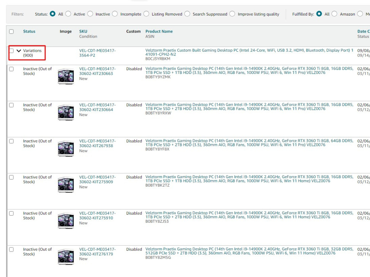The image size is (370, 277).
Task: Open product name for ASIN B0BTY82M5G
Action: click(x=249, y=251)
